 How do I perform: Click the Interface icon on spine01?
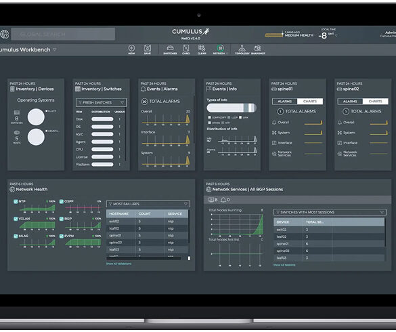274,143
